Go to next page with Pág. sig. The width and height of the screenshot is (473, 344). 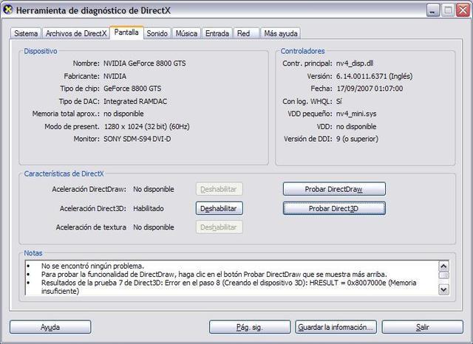coord(250,327)
